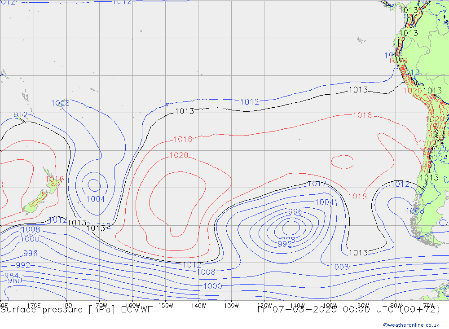Click the 'Surface pressure [hPa] ECMWF' title

pos(76,310)
